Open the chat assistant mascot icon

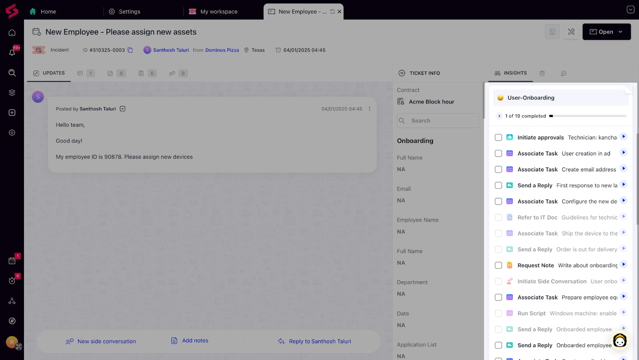(620, 341)
